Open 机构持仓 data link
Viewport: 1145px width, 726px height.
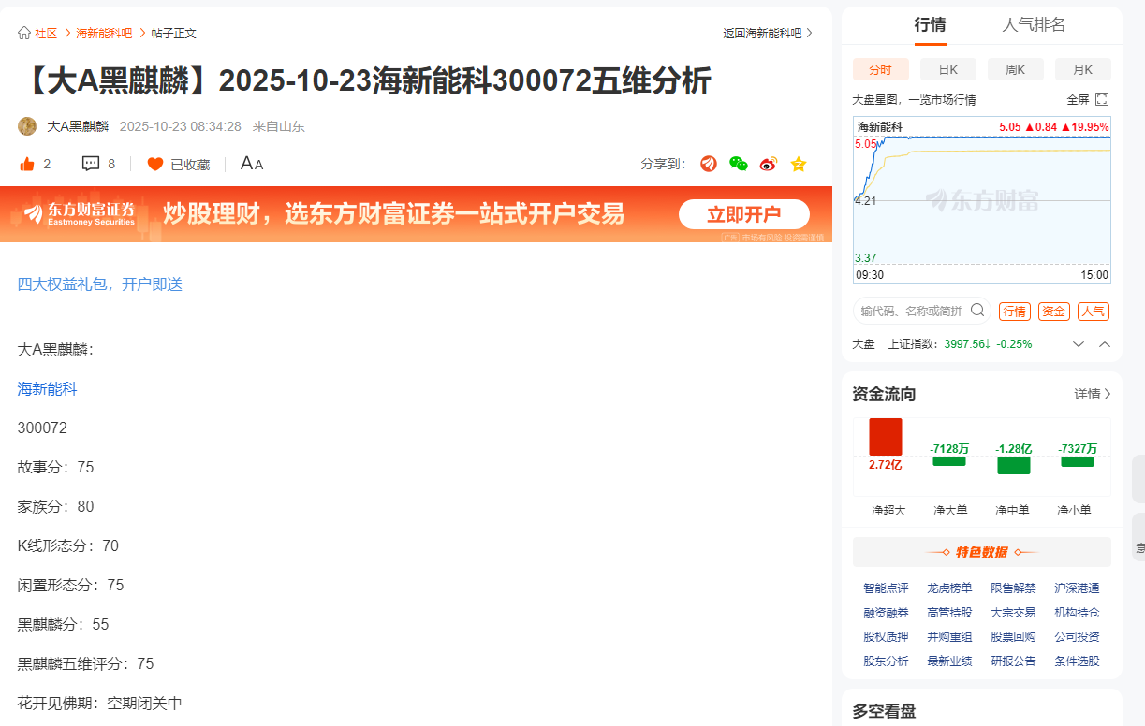pyautogui.click(x=1077, y=612)
